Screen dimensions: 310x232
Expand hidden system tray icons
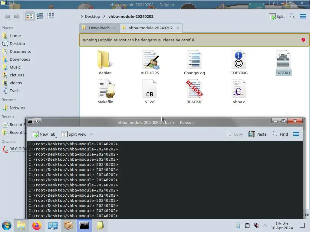coord(265,225)
